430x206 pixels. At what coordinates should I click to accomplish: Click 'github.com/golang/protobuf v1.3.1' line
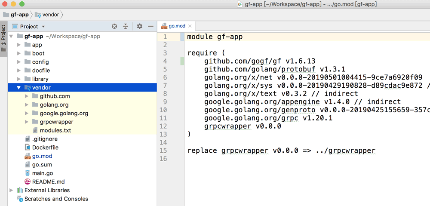(x=274, y=69)
